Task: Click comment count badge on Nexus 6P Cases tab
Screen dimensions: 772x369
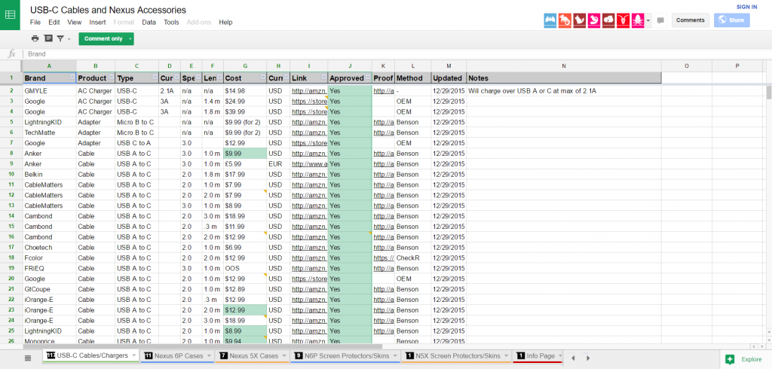Action: pyautogui.click(x=149, y=355)
